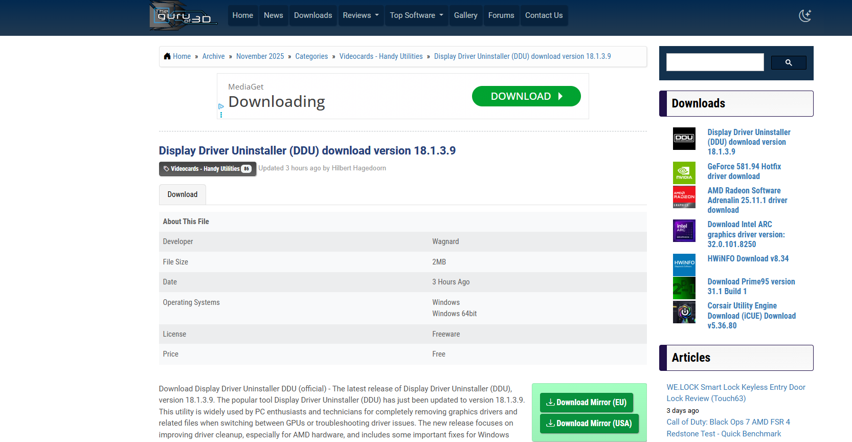Open Download Intel ARC graphics driver link
Screen dimensions: 852x442
(746, 234)
